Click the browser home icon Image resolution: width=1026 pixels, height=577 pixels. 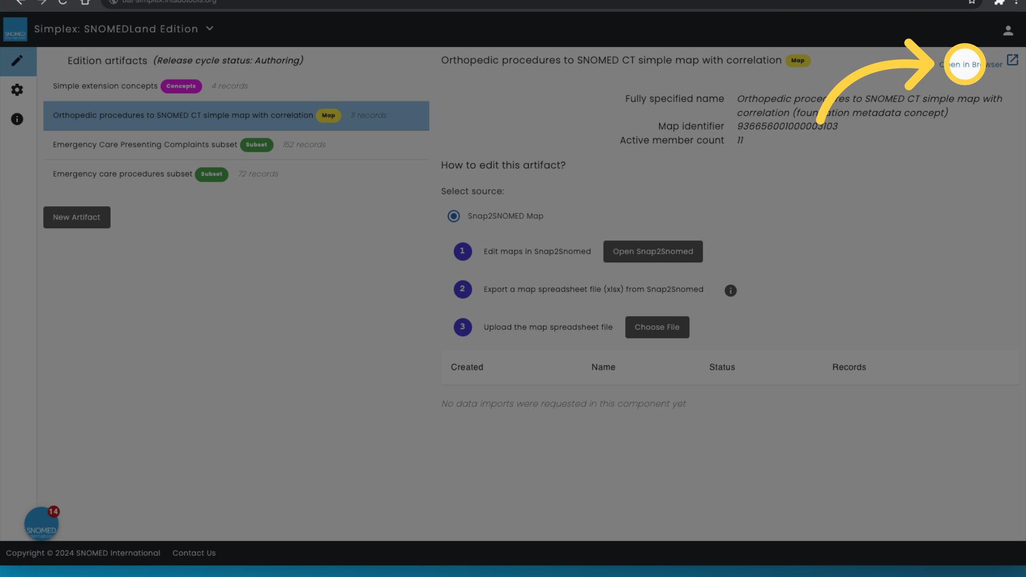pyautogui.click(x=84, y=2)
